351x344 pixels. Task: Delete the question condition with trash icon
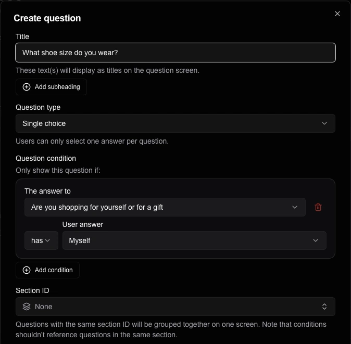[x=318, y=207]
